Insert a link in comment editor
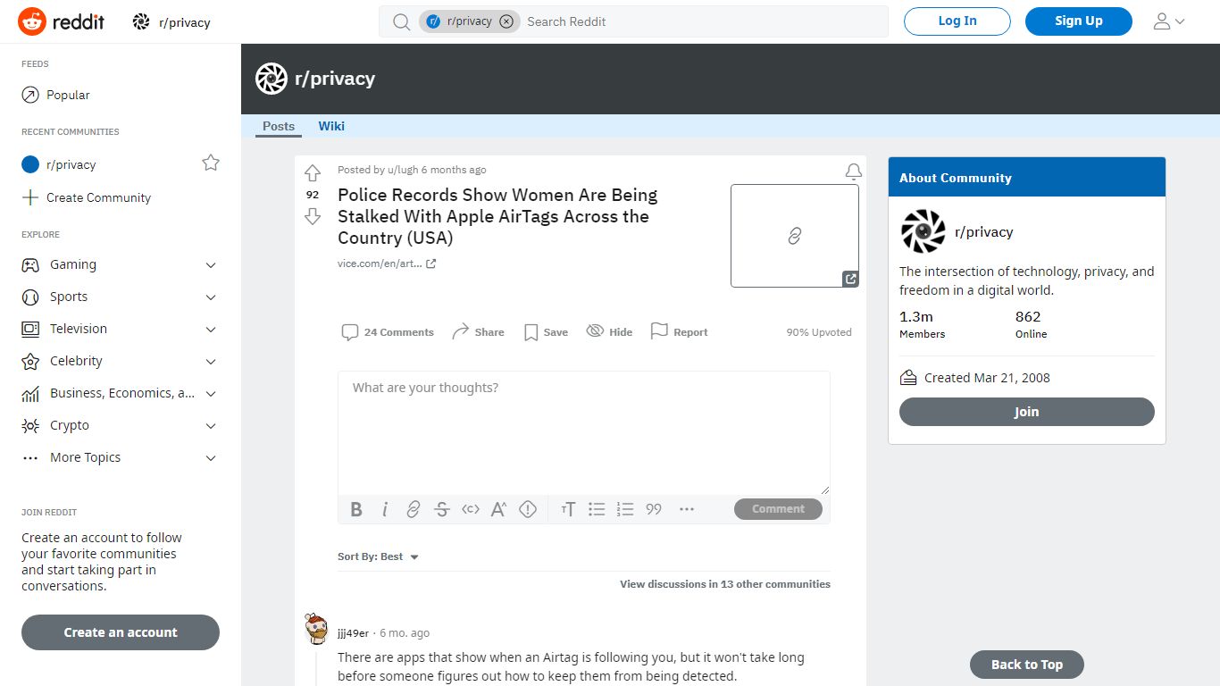Screen dimensions: 1220x686 click(414, 509)
